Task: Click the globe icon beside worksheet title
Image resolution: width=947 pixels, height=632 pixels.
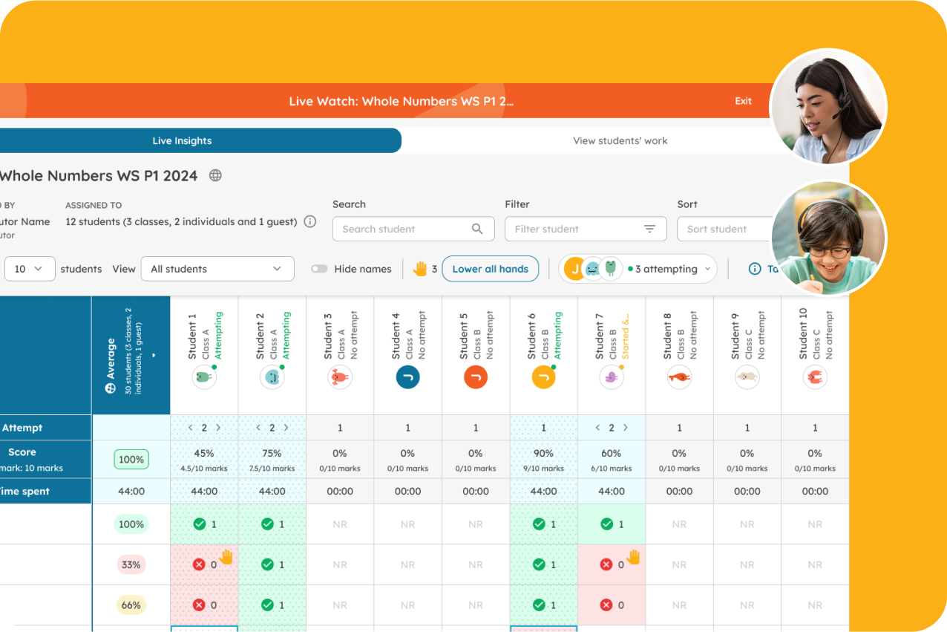Action: pos(215,176)
